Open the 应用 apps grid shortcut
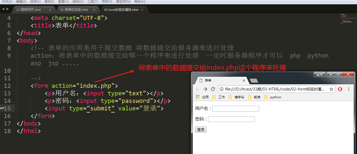357x154 pixels. click(x=202, y=97)
